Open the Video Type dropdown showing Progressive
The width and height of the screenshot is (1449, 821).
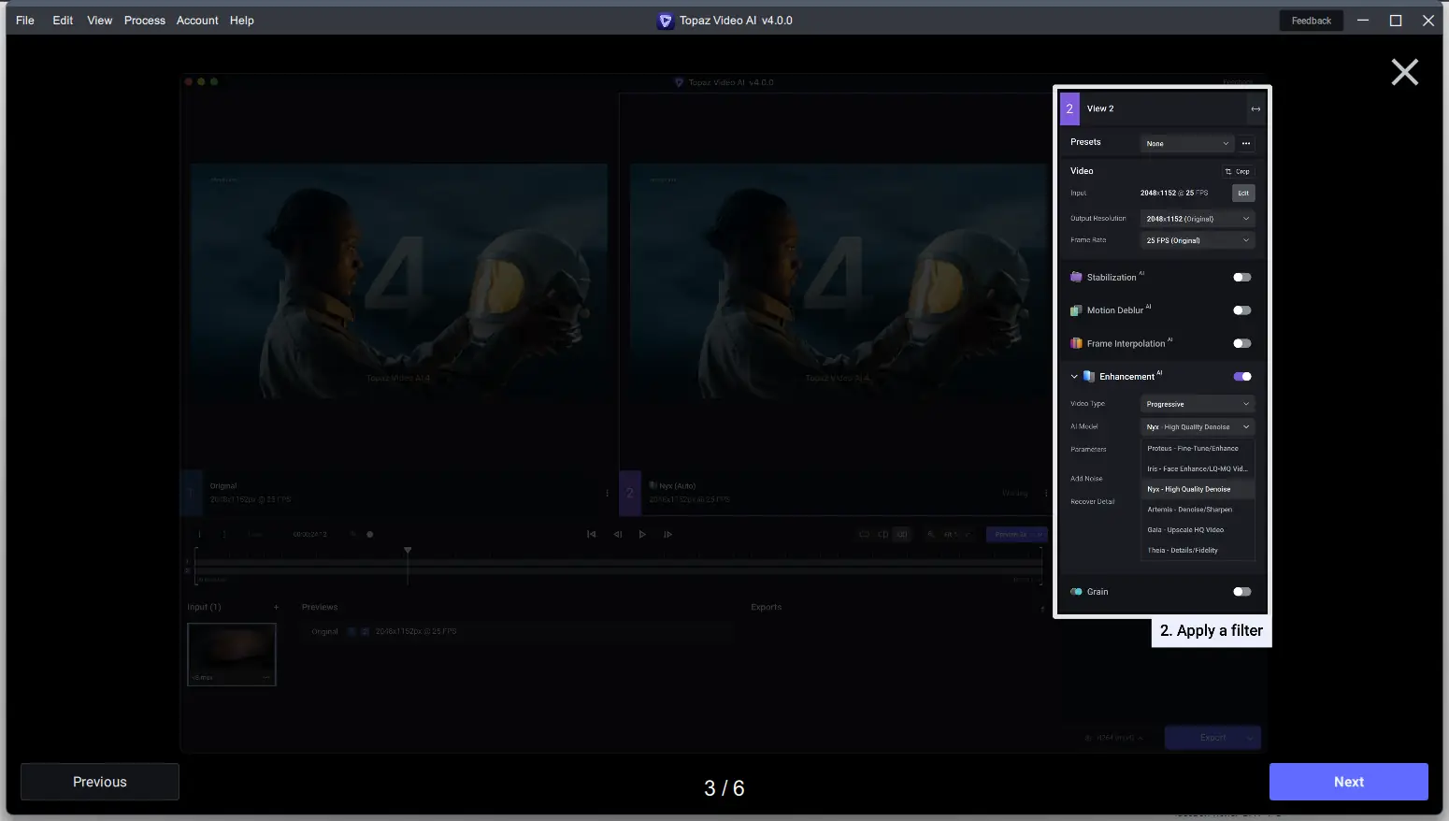tap(1198, 404)
